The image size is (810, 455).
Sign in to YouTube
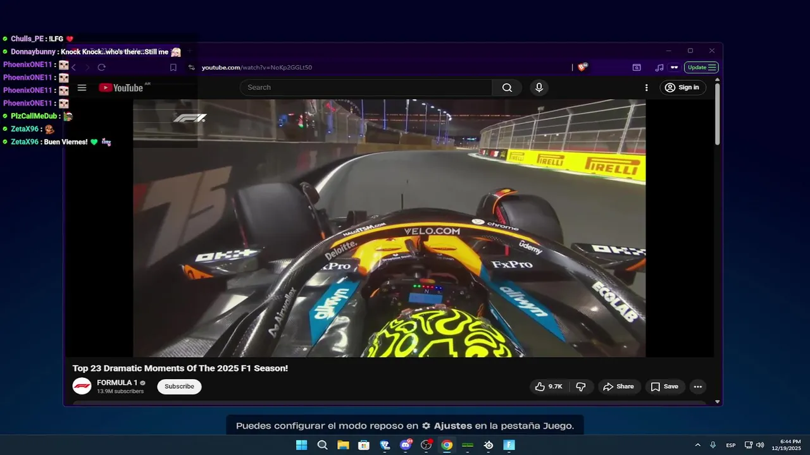click(683, 88)
